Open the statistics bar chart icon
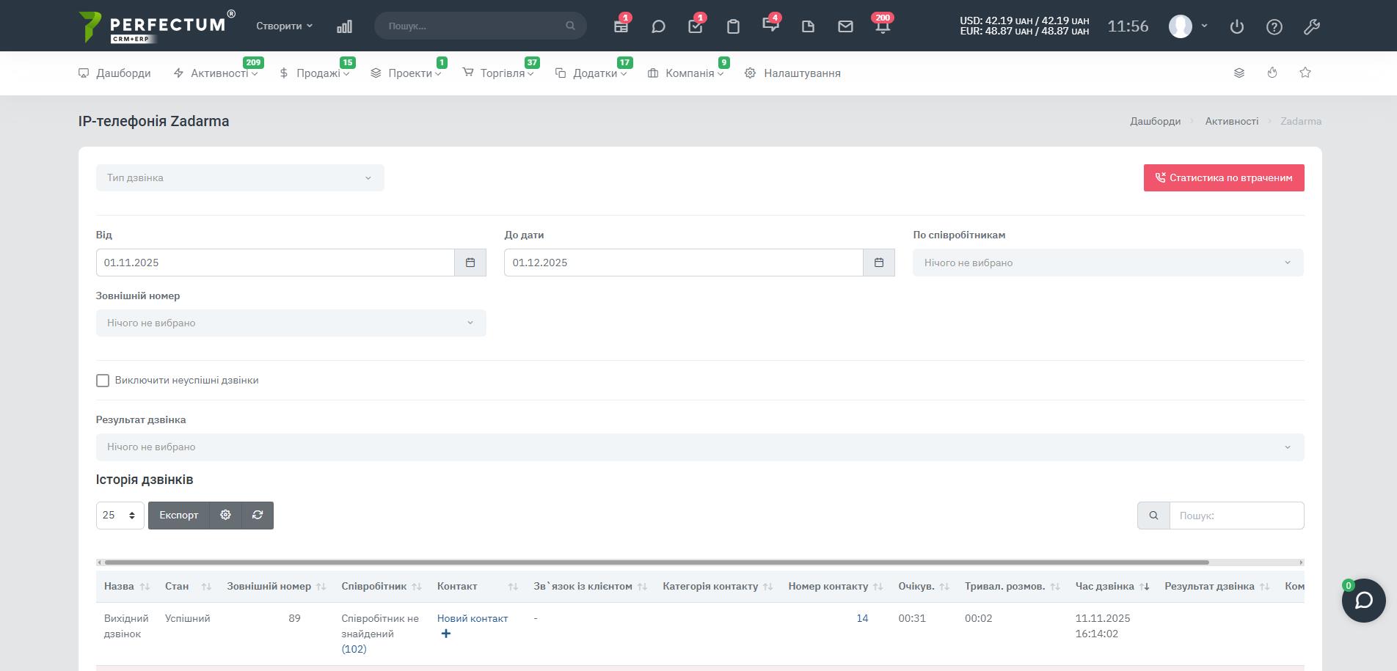Image resolution: width=1397 pixels, height=671 pixels. click(x=344, y=26)
